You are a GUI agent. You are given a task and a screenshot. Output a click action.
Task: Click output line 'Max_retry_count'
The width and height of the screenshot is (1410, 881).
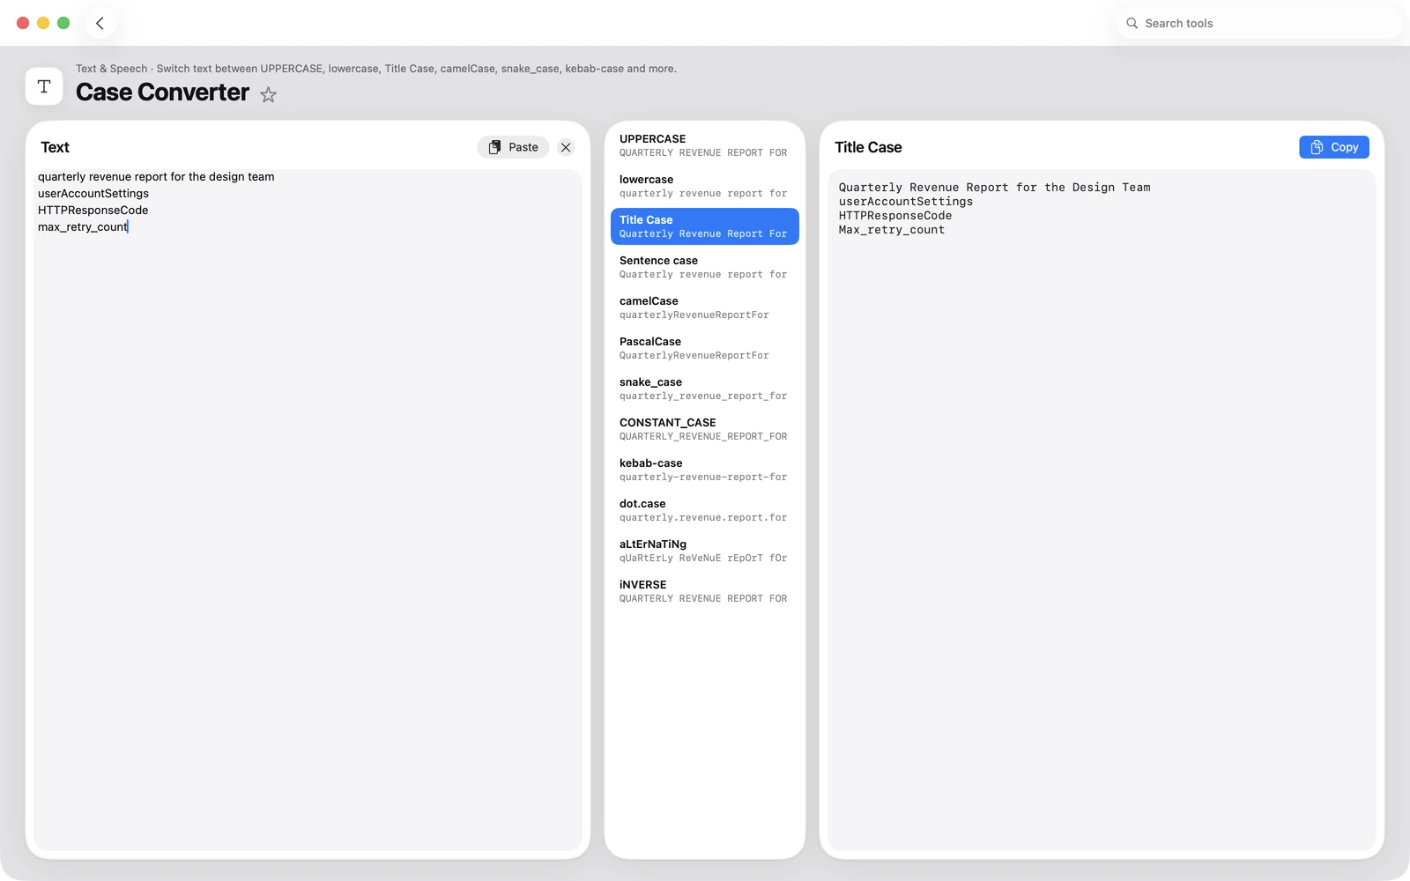tap(891, 230)
